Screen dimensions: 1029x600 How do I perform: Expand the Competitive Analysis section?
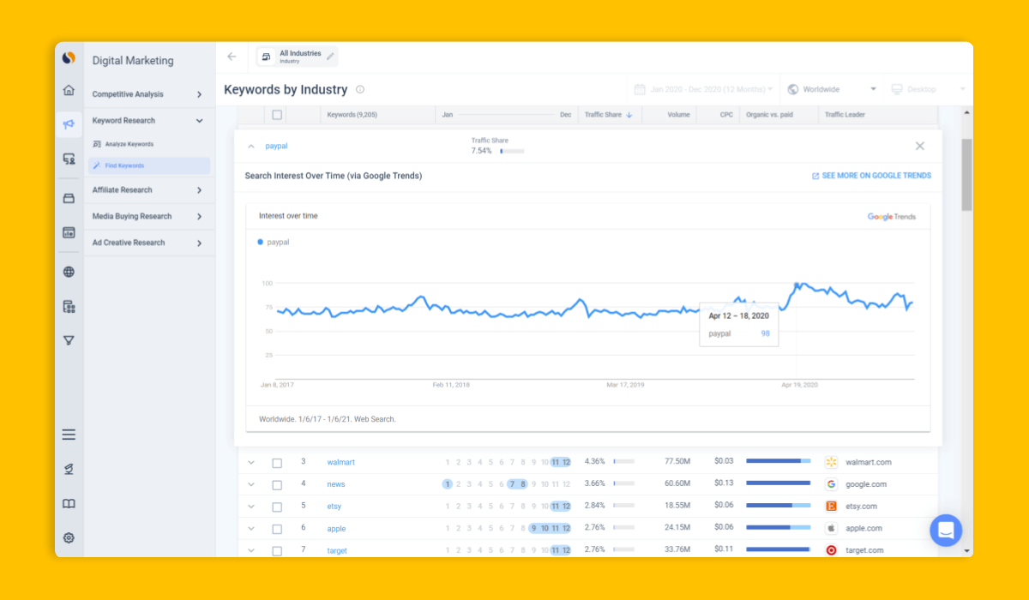129,93
